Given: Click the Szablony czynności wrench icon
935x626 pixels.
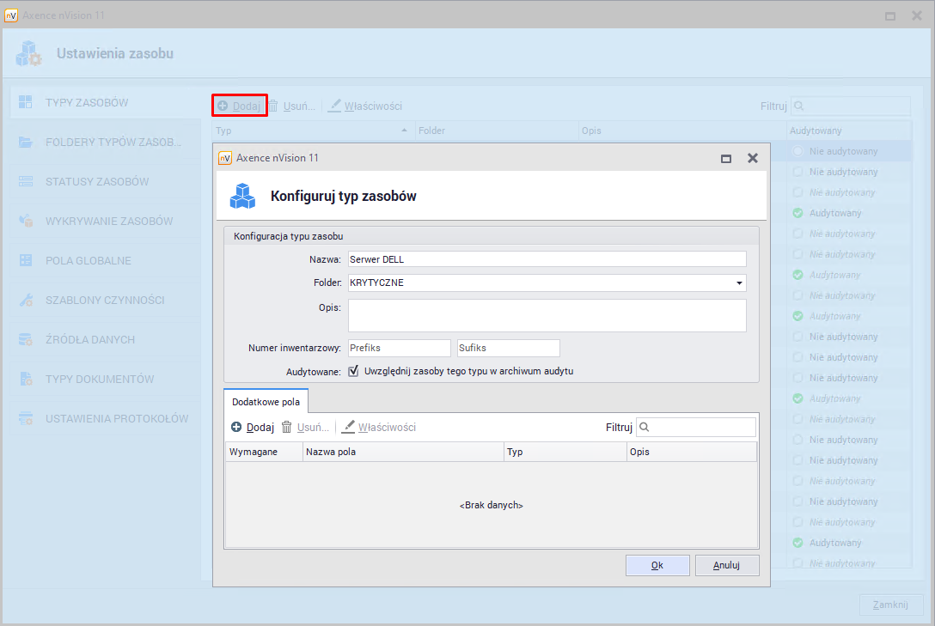Looking at the screenshot, I should point(26,301).
